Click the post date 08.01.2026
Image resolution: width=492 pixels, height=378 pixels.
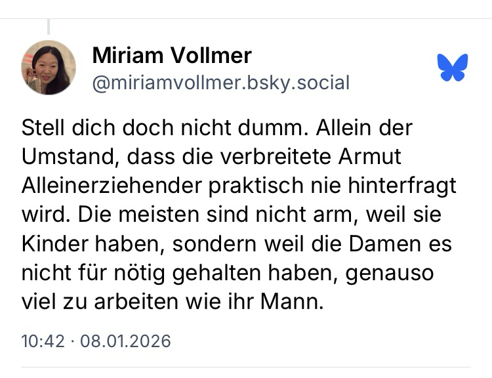(x=125, y=341)
